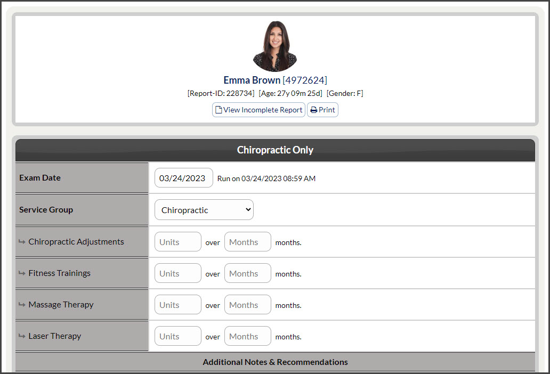This screenshot has width=550, height=374.
Task: Open the Emma Brown patient name link
Action: [252, 80]
